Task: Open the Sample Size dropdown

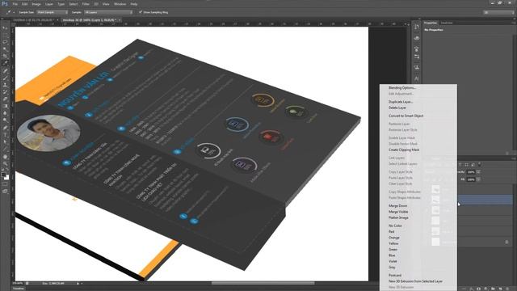Action: pos(52,12)
